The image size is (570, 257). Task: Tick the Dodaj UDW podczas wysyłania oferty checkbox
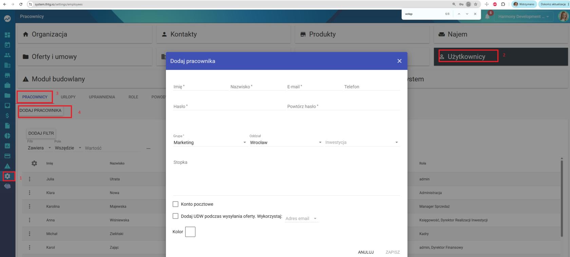pyautogui.click(x=175, y=216)
